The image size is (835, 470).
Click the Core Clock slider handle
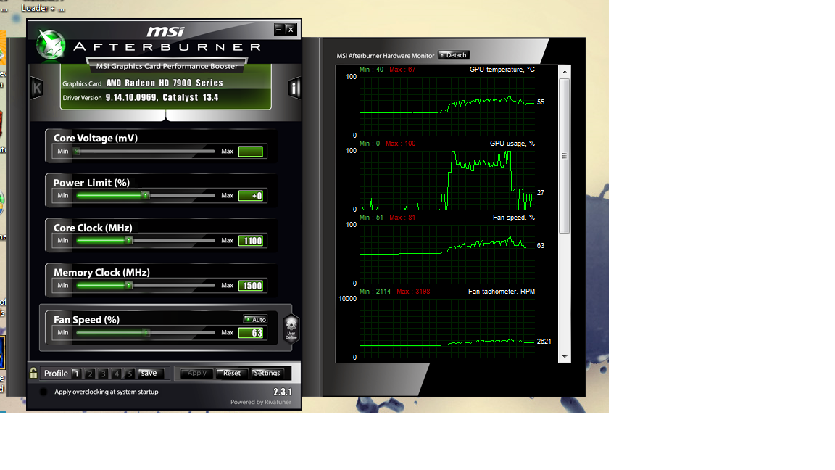[x=129, y=240]
